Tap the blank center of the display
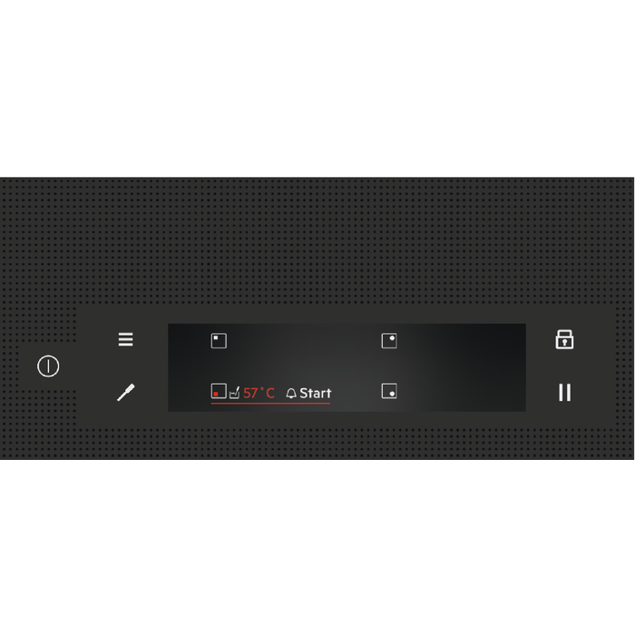The image size is (635, 635). [304, 365]
